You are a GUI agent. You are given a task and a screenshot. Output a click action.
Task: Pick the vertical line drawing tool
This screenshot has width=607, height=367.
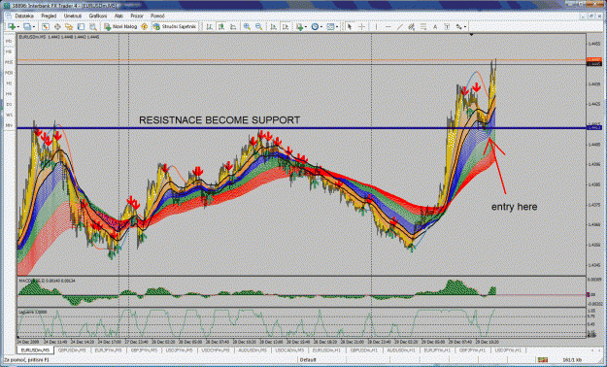click(x=376, y=27)
